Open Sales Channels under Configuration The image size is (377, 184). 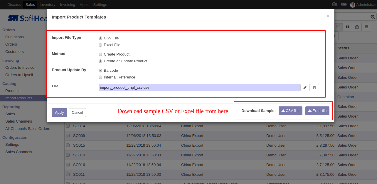pos(18,152)
